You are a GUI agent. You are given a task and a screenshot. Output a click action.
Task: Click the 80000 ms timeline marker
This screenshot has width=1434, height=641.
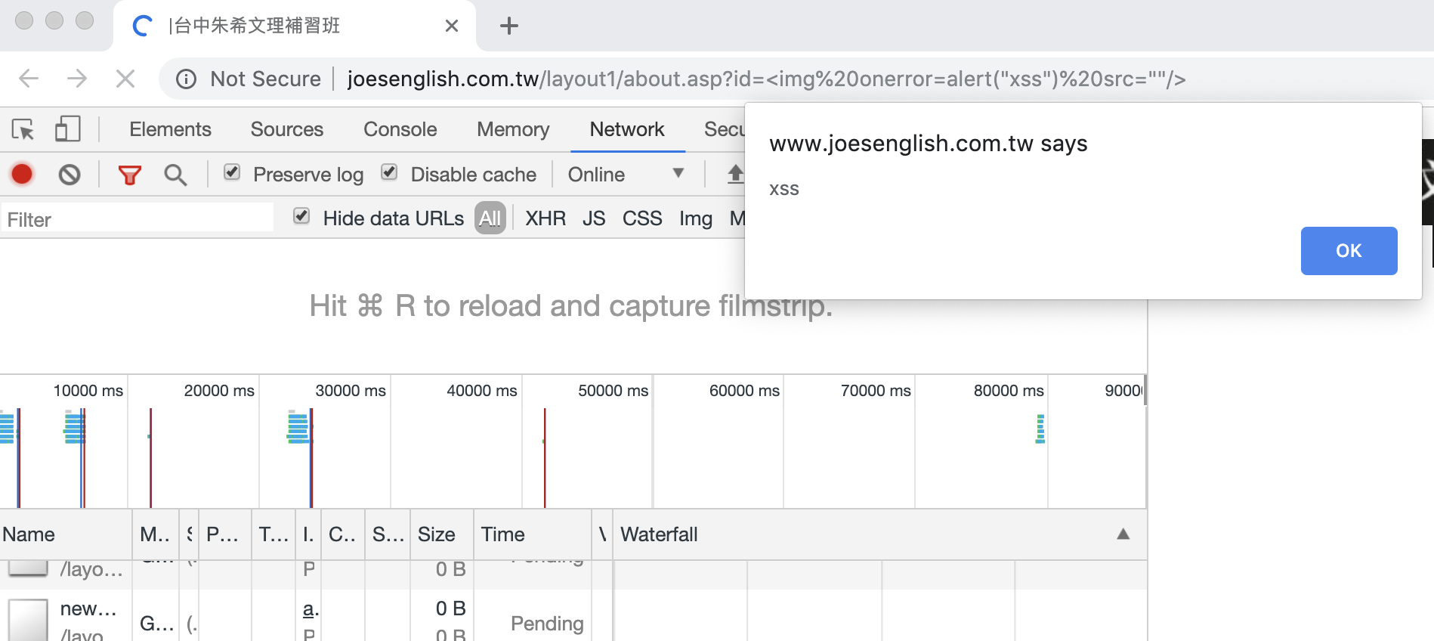click(x=1009, y=391)
